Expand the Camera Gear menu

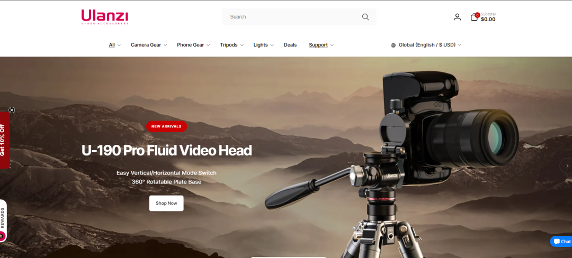click(x=149, y=45)
